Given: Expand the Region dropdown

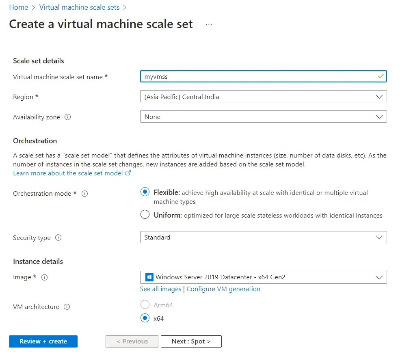Looking at the screenshot, I should point(263,97).
